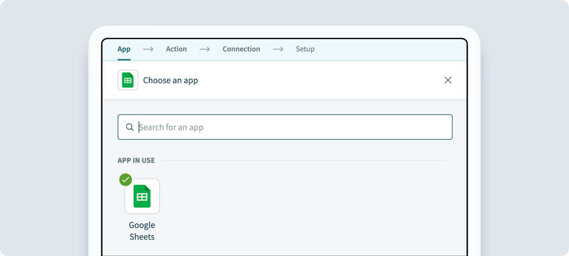Click the magnifying glass search icon

(130, 127)
